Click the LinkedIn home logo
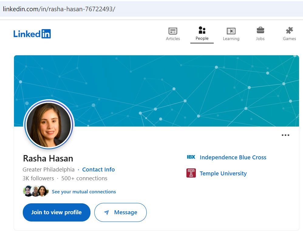 32,34
